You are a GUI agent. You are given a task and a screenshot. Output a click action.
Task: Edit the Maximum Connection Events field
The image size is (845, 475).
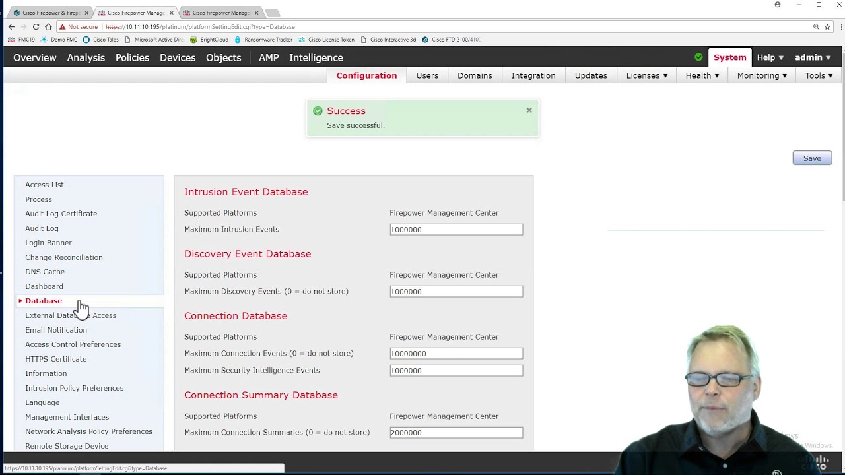click(456, 354)
